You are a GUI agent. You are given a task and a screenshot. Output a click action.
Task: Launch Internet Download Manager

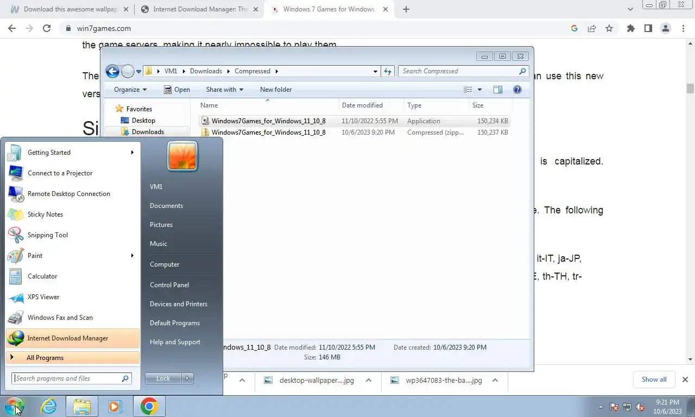72,338
